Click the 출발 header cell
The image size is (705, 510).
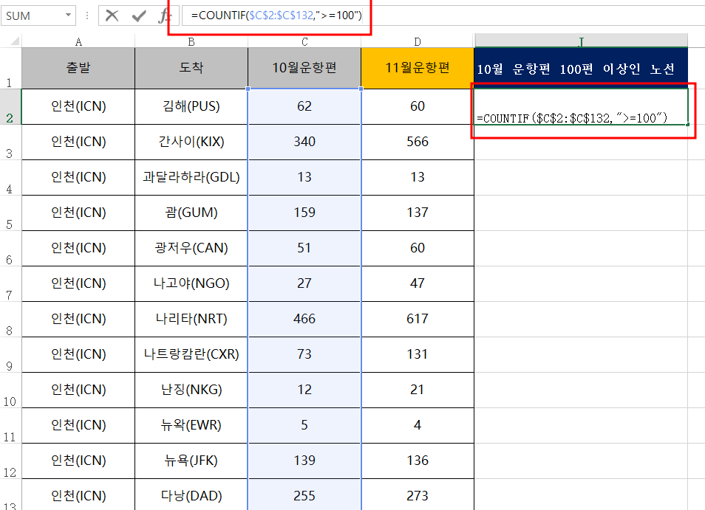coord(78,68)
